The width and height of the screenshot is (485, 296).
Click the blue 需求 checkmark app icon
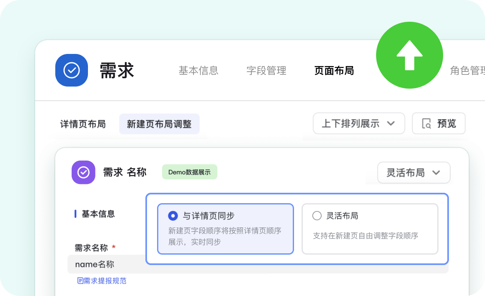coord(72,70)
